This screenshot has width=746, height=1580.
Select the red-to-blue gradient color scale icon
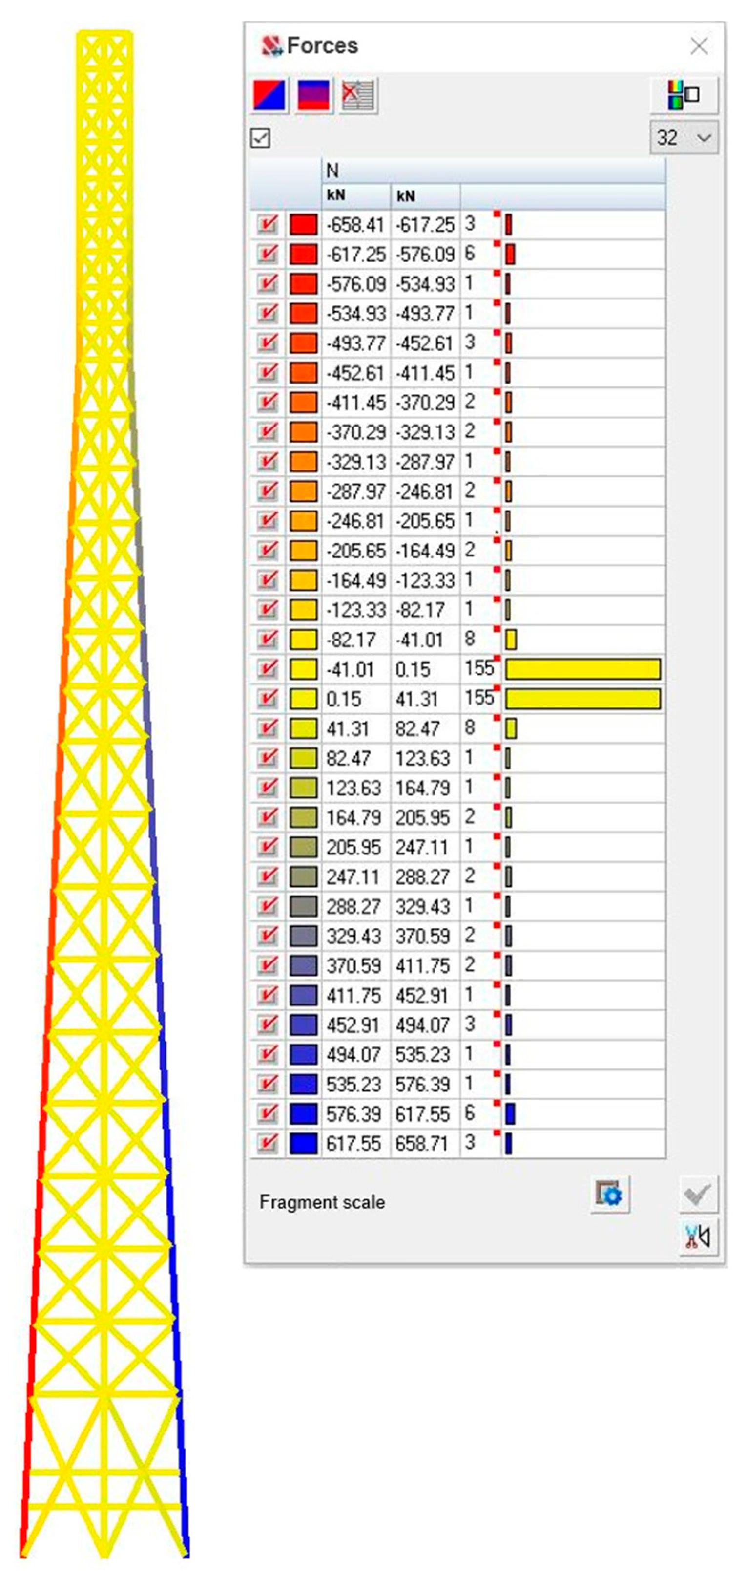[314, 96]
